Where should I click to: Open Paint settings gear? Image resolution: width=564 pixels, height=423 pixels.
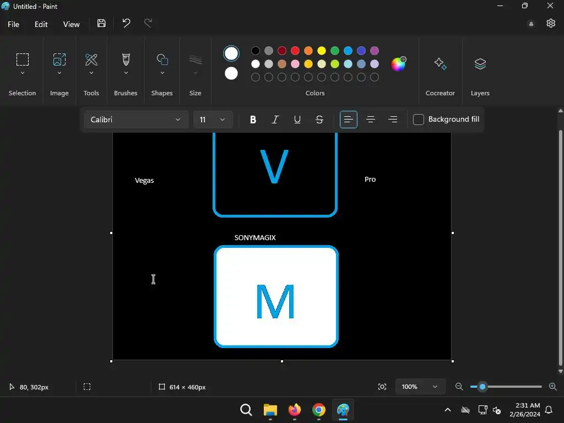pyautogui.click(x=551, y=23)
